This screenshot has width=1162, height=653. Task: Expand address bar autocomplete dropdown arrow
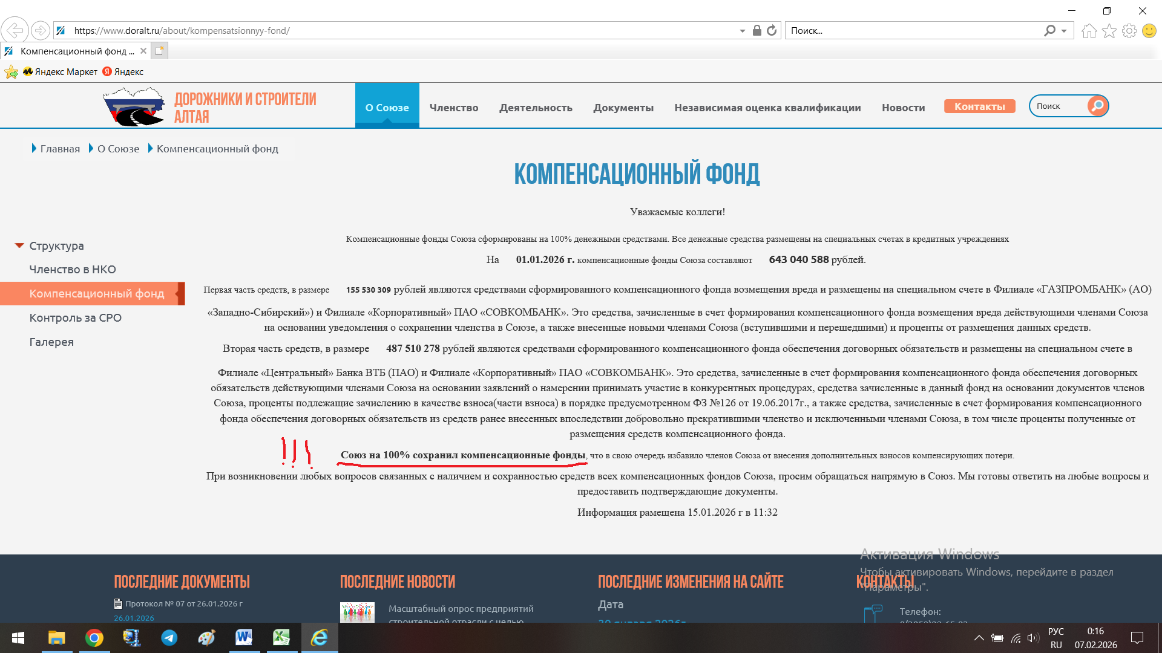pos(742,31)
